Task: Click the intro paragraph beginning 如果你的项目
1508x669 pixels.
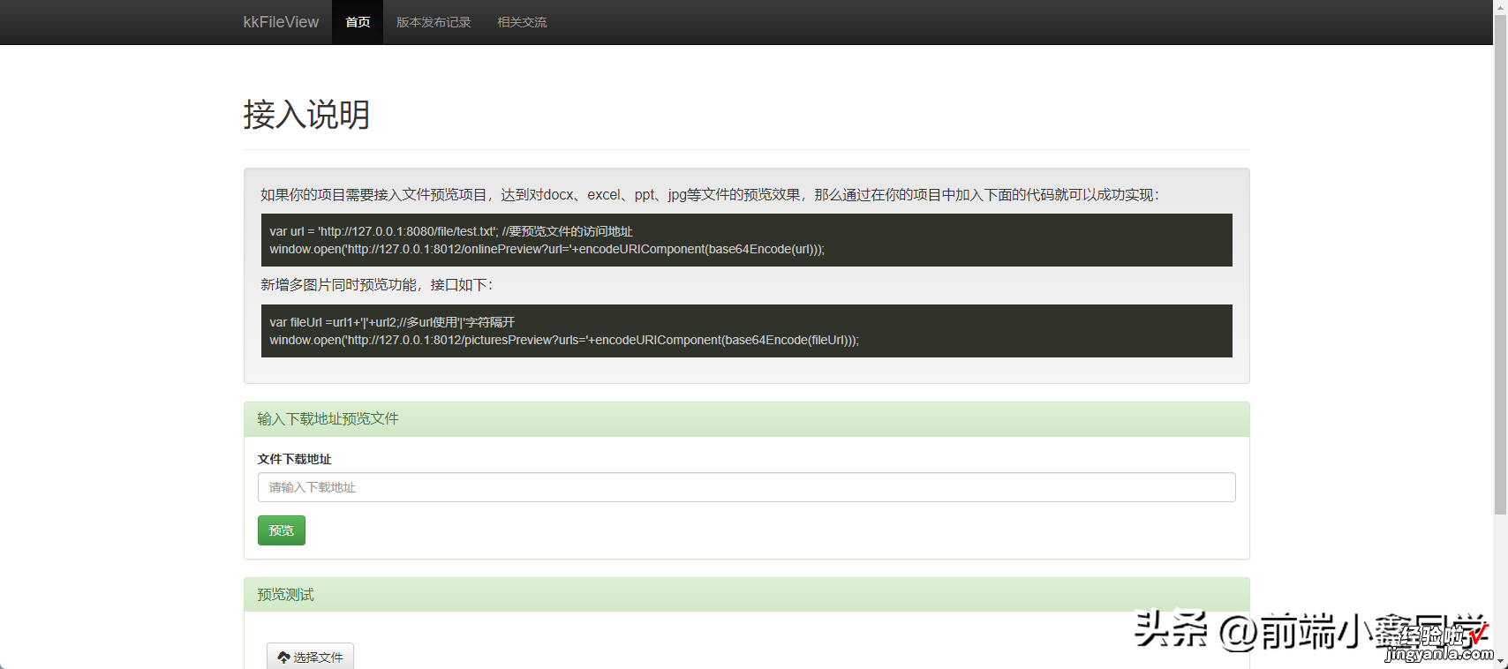Action: point(710,195)
